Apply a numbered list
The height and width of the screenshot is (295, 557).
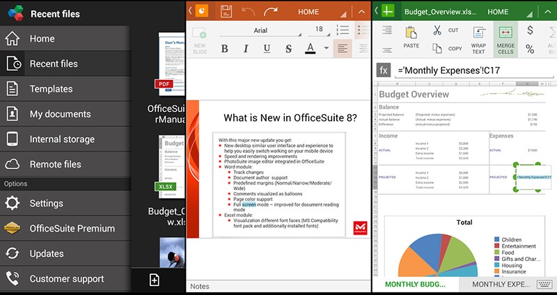[x=343, y=30]
